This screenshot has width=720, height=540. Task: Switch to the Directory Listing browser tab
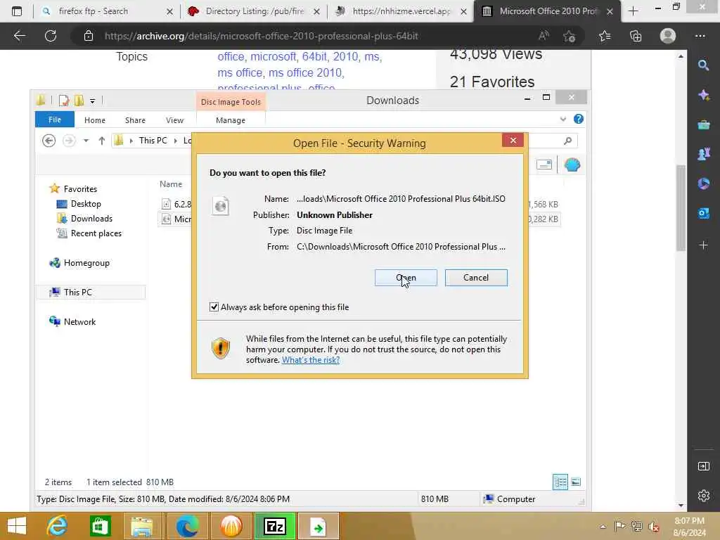point(253,11)
